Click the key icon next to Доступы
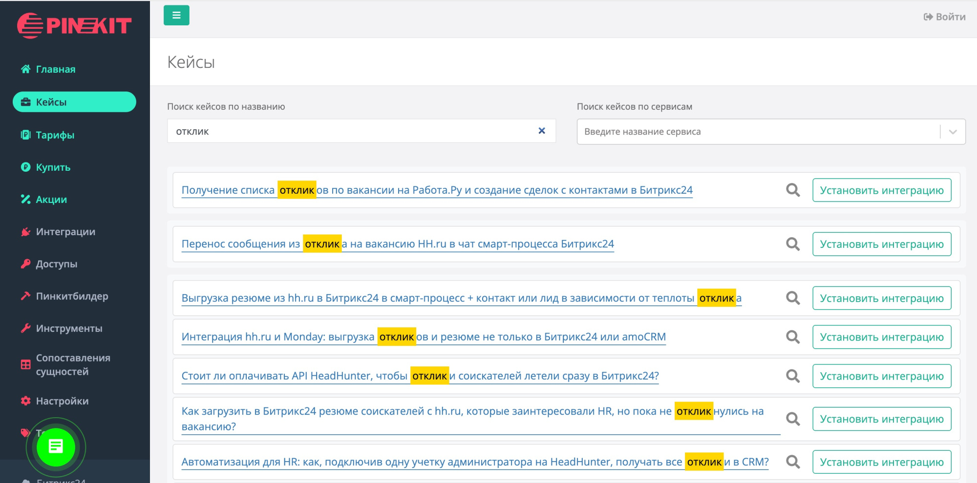The width and height of the screenshot is (977, 483). (25, 264)
